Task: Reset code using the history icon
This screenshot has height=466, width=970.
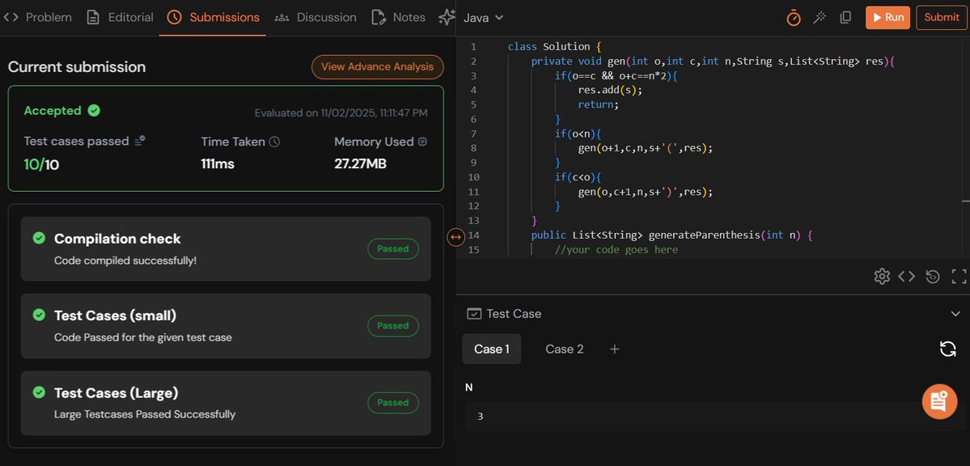Action: pos(932,276)
